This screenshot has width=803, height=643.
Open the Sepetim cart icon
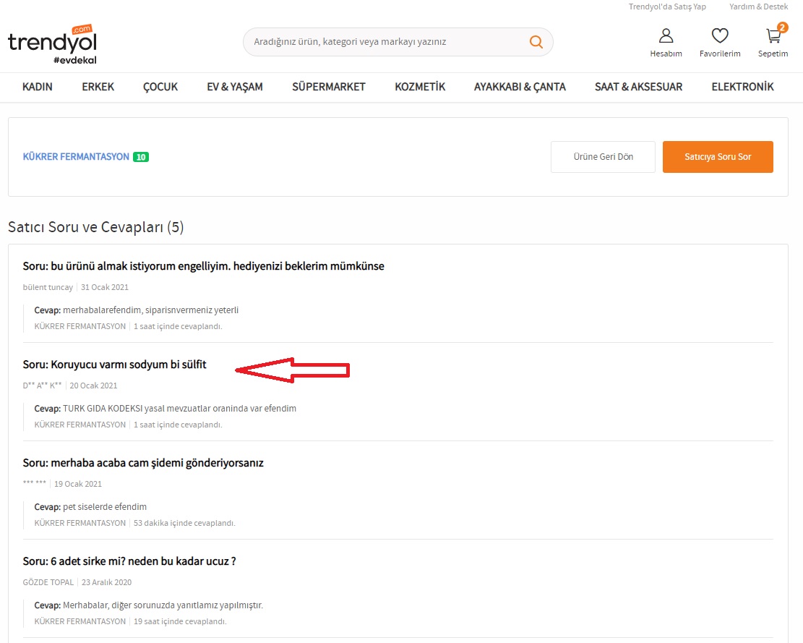(773, 36)
